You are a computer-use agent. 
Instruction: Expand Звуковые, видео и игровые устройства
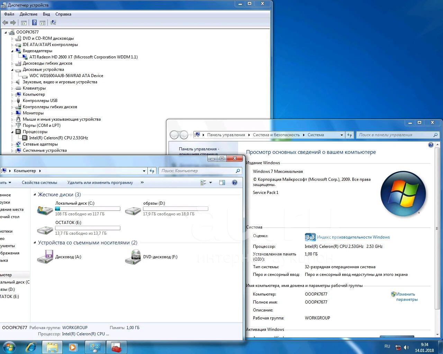click(12, 82)
